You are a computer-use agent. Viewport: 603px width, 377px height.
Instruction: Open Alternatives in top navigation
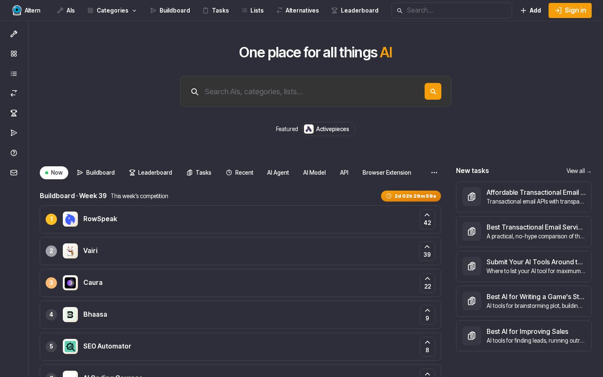[x=298, y=10]
